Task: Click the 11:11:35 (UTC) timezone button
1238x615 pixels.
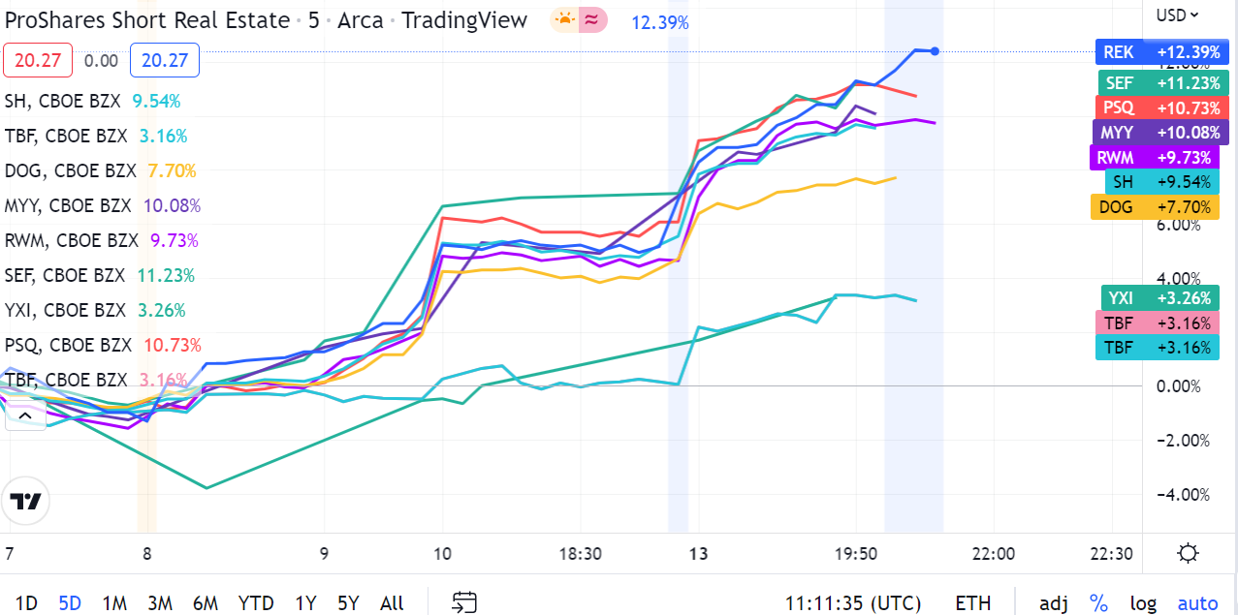Action: click(x=853, y=602)
